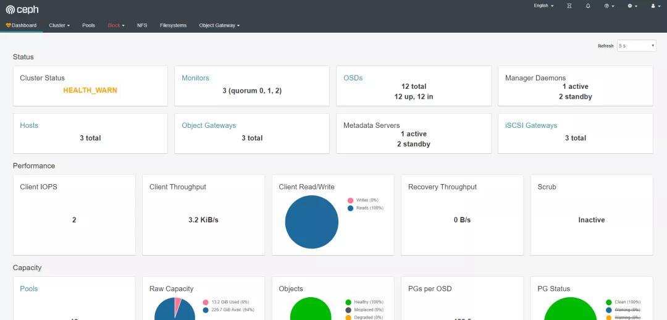Go to the Dashboard tab

point(21,25)
